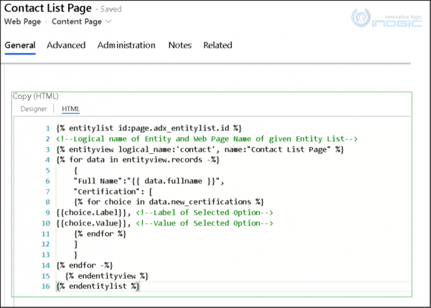
Task: Click the Copy (HTML) field label
Action: tap(35, 97)
